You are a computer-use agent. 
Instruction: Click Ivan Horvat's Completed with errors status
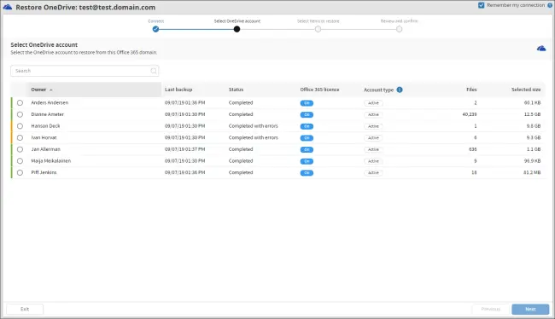pos(253,138)
